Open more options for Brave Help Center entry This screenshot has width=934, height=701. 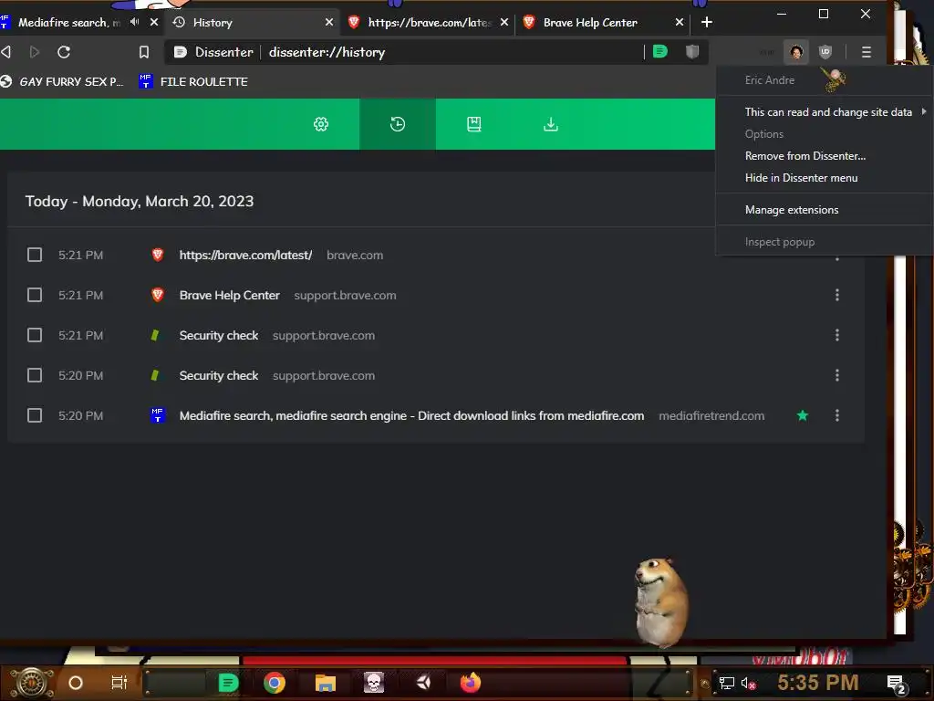point(837,295)
